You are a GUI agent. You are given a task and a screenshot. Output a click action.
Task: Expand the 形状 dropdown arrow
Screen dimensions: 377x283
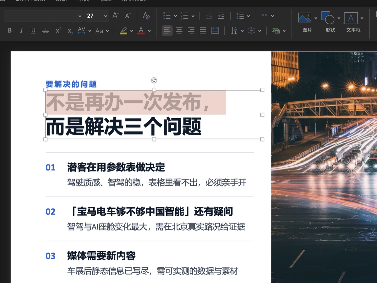point(339,18)
